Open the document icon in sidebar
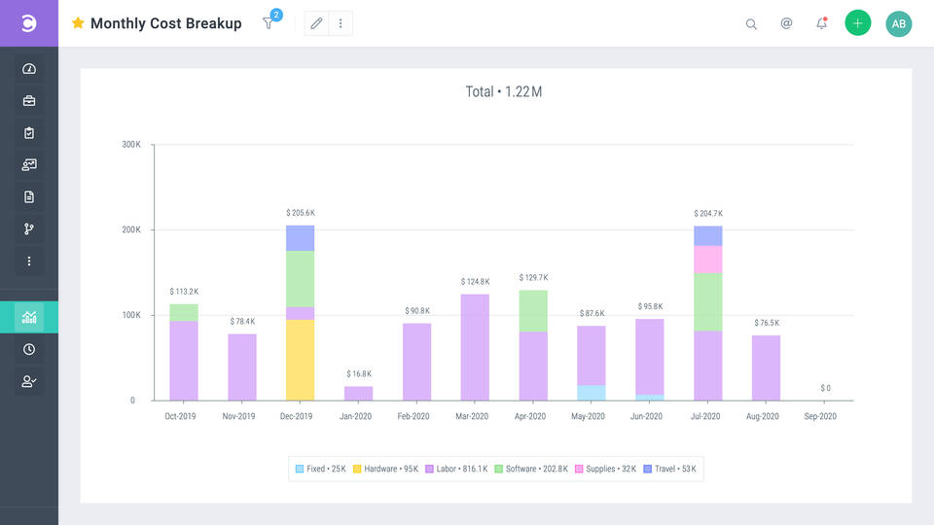This screenshot has width=934, height=525. pos(29,197)
